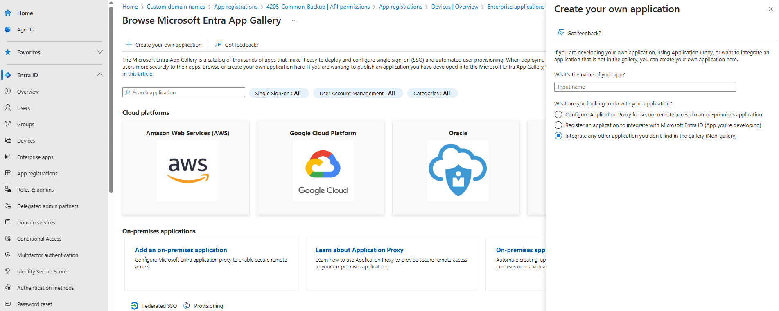Select Integrate any other application Non-gallery option
Image resolution: width=779 pixels, height=311 pixels.
click(558, 136)
